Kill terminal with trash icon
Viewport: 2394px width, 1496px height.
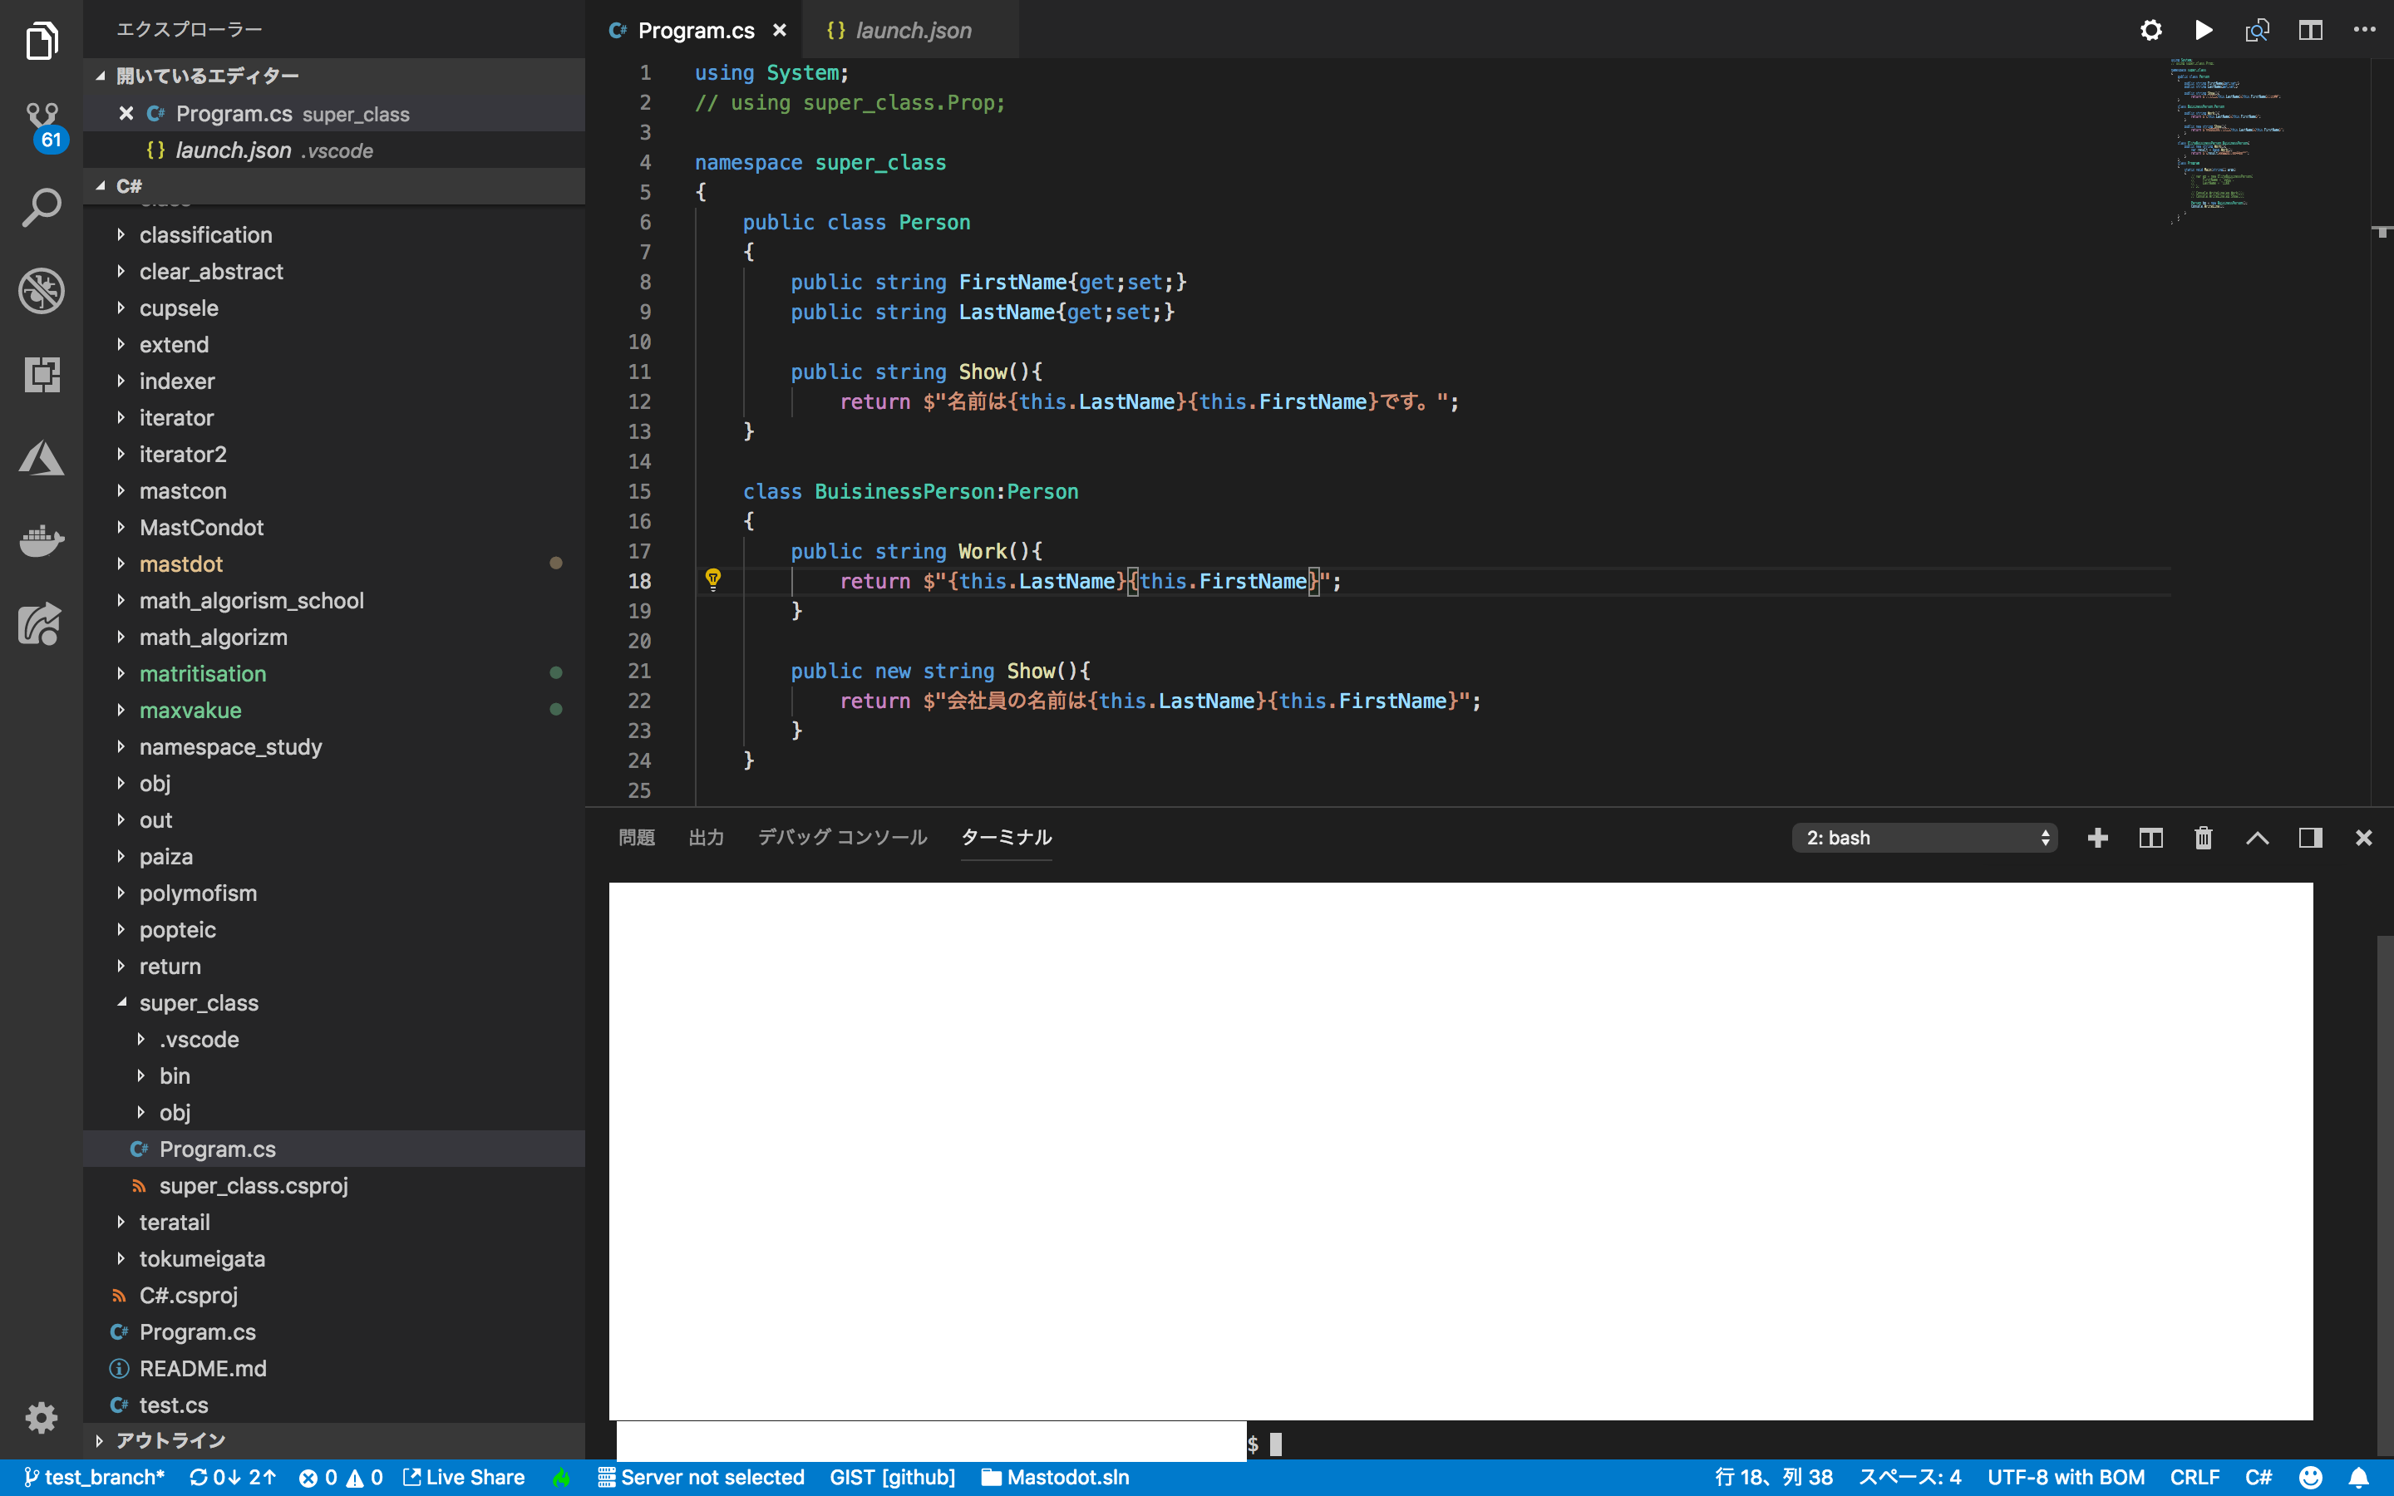[x=2203, y=838]
